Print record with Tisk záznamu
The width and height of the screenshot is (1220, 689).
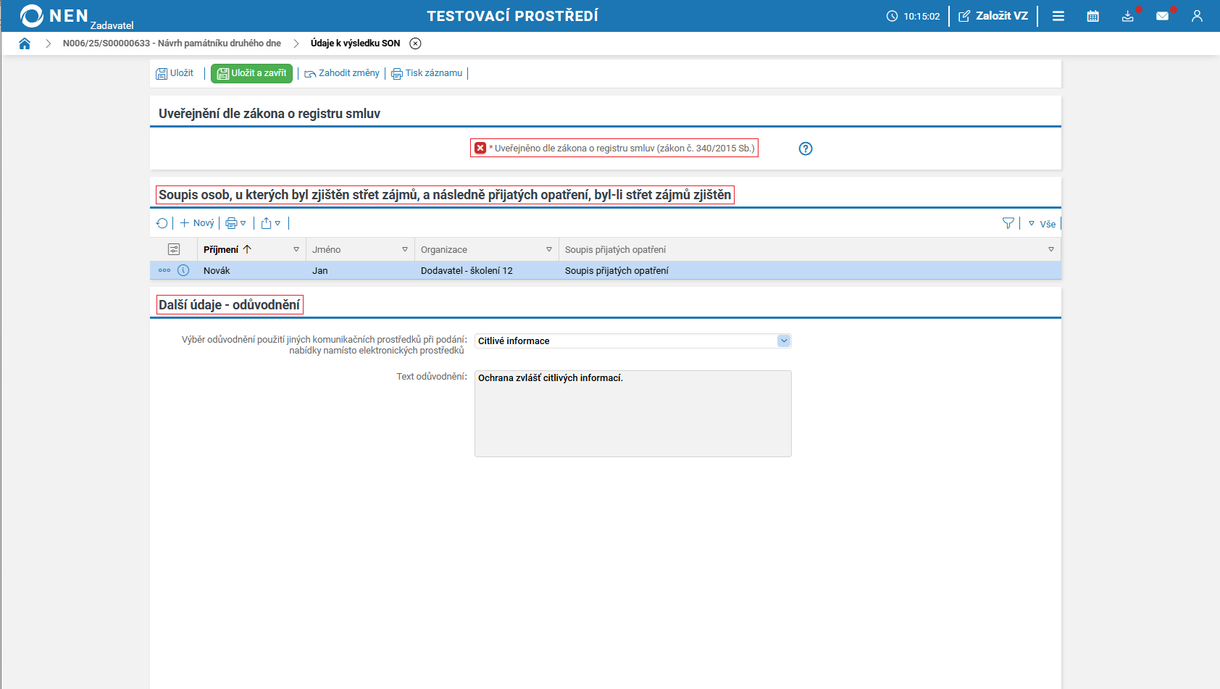(427, 73)
